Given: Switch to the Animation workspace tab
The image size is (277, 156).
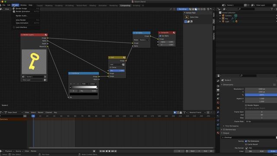Looking at the screenshot, I should (x=103, y=6).
